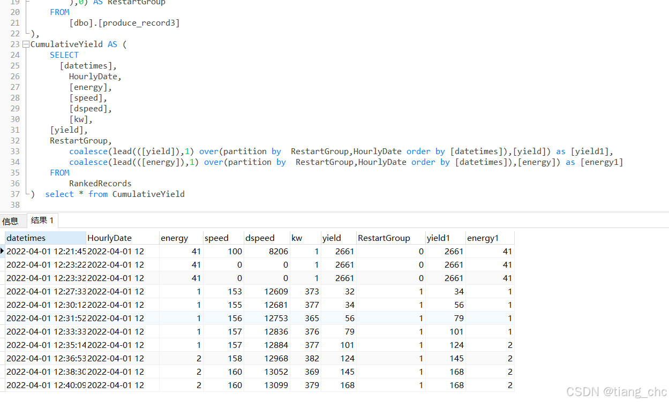Image resolution: width=669 pixels, height=402 pixels.
Task: Select the dspeed cell 12968
Action: (267, 358)
